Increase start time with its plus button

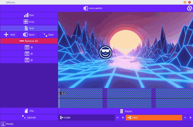(123, 118)
